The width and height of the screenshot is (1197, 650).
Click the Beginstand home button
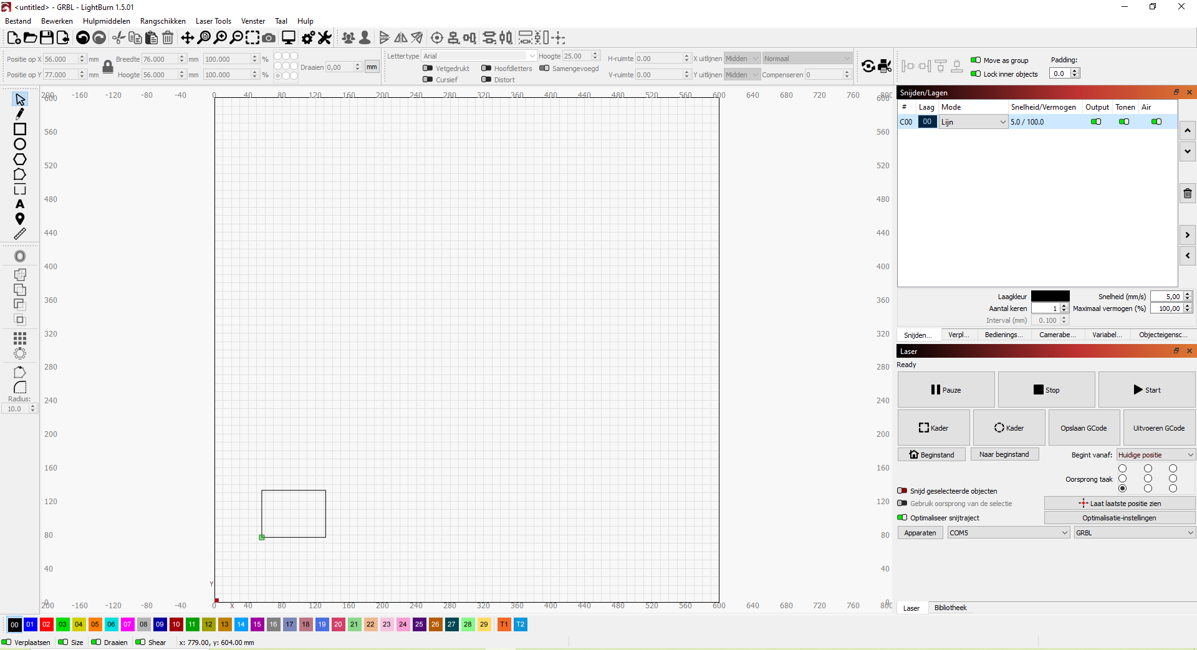click(931, 455)
